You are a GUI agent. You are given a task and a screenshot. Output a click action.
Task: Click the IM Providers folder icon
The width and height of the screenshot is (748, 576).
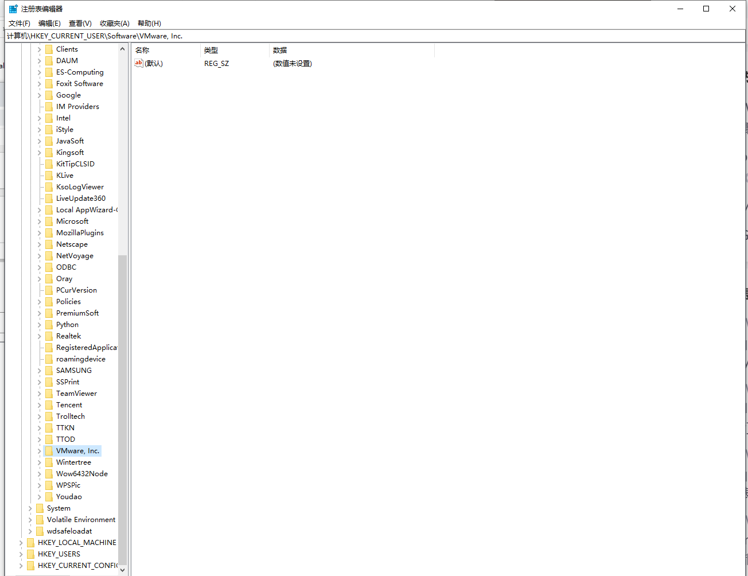(49, 107)
